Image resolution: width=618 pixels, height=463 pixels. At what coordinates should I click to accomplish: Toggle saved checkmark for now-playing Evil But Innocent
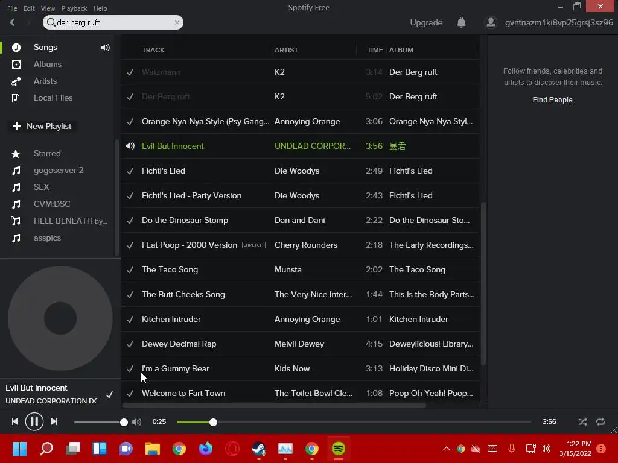click(110, 394)
